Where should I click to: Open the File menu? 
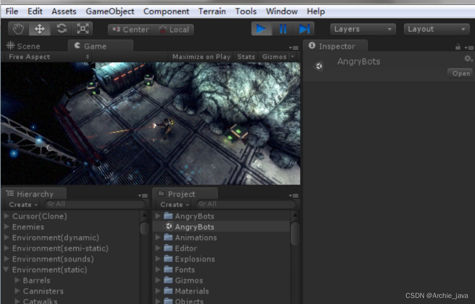[12, 12]
